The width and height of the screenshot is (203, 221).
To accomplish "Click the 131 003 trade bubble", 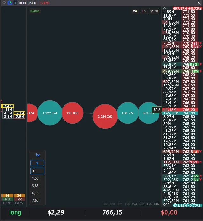I will pyautogui.click(x=72, y=113).
